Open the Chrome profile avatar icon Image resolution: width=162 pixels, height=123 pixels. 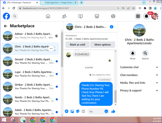pos(155,8)
